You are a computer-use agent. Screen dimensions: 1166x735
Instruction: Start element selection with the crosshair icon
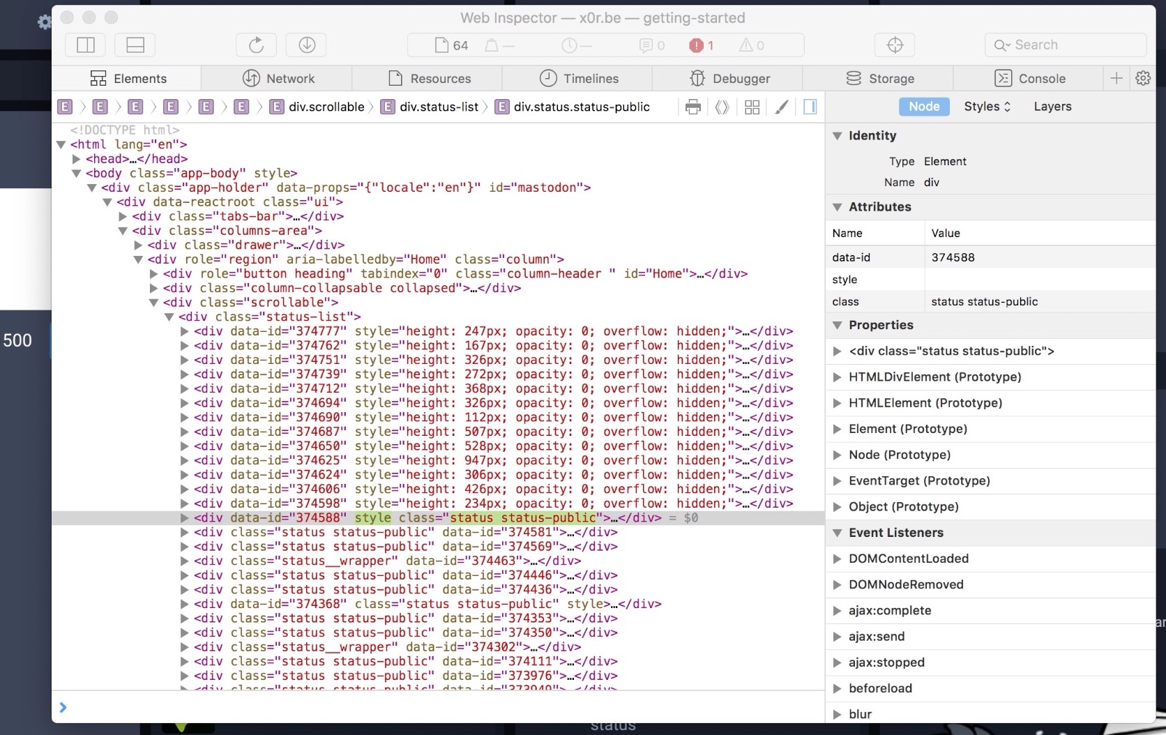click(x=895, y=45)
